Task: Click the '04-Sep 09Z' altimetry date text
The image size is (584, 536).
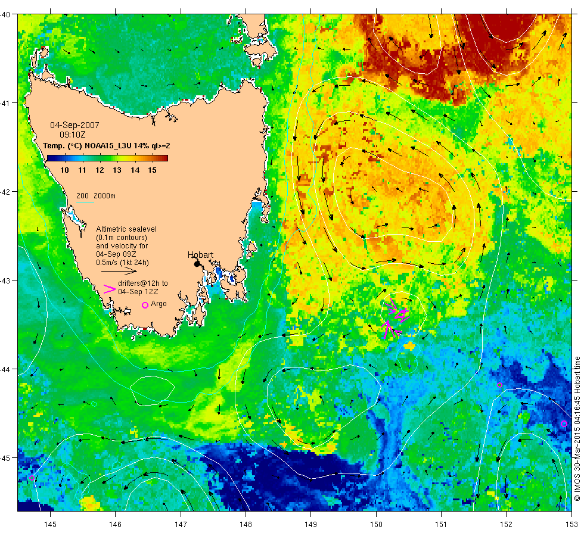Action: (x=116, y=254)
